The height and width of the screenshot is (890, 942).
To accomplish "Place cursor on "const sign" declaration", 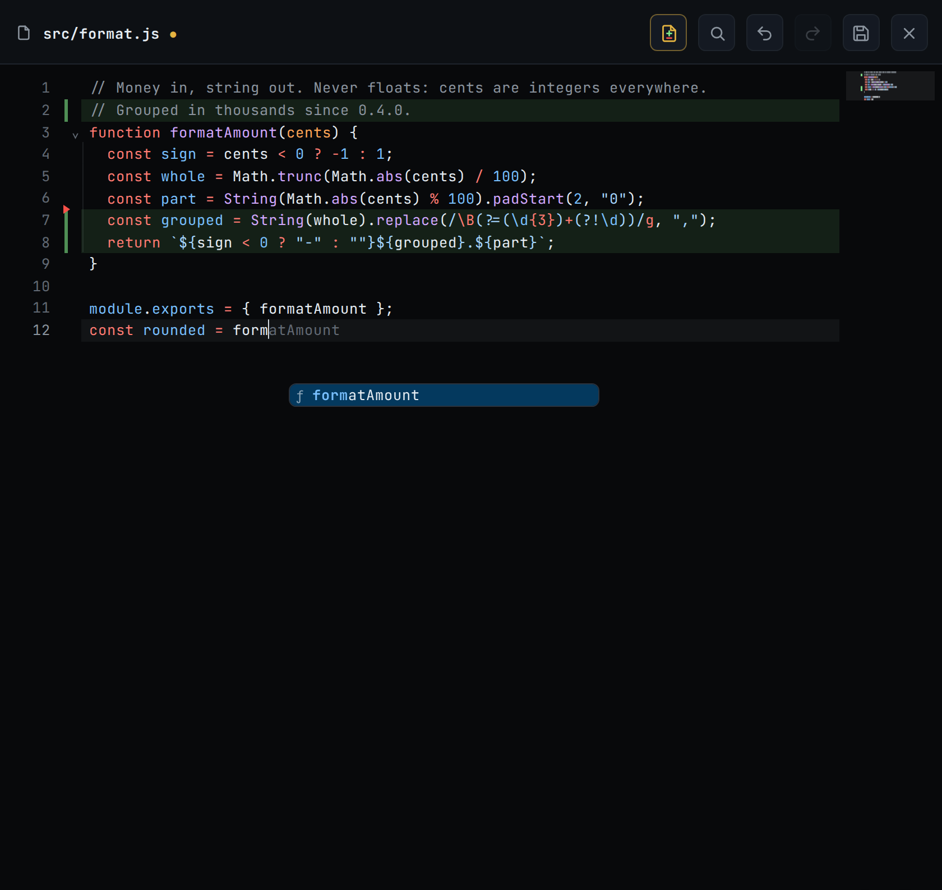I will [152, 154].
